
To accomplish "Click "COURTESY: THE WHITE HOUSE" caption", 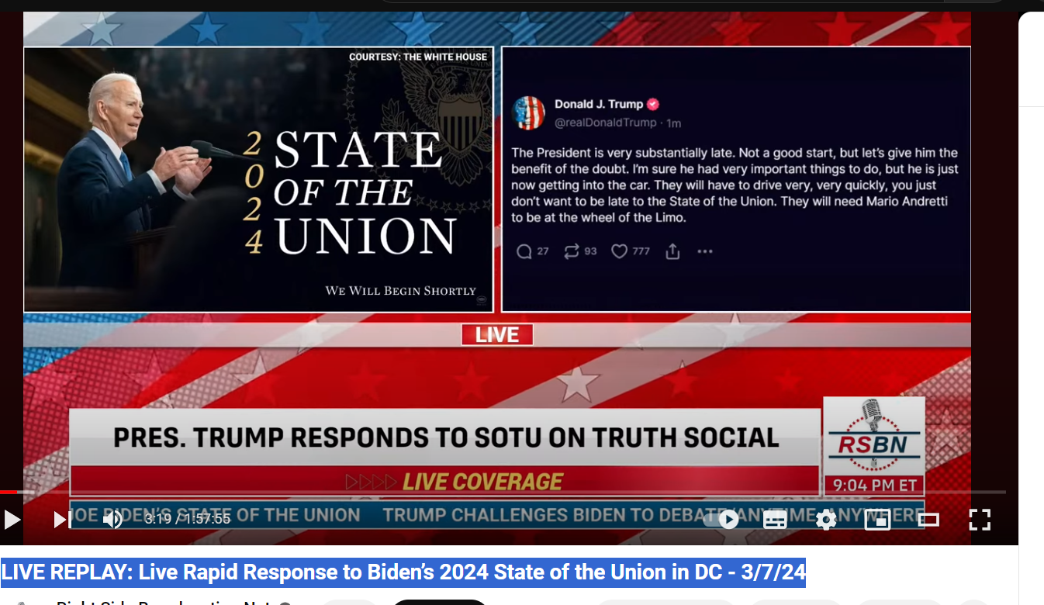I will [x=418, y=57].
